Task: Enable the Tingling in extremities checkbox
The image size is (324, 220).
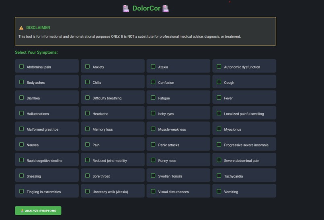Action: coord(21,191)
